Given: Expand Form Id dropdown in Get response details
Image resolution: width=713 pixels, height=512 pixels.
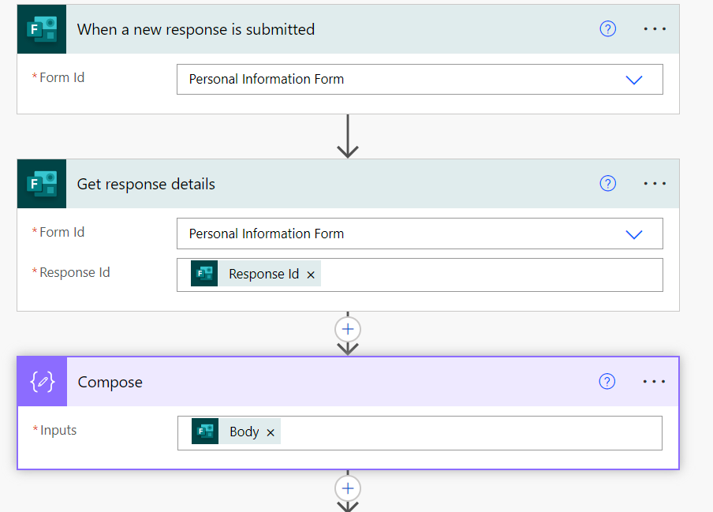Looking at the screenshot, I should click(633, 234).
